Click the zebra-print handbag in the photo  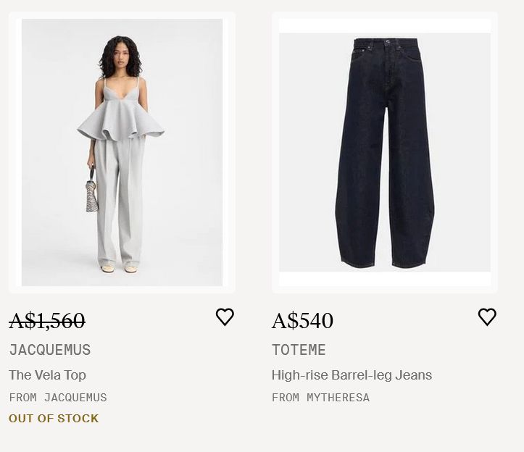[92, 196]
